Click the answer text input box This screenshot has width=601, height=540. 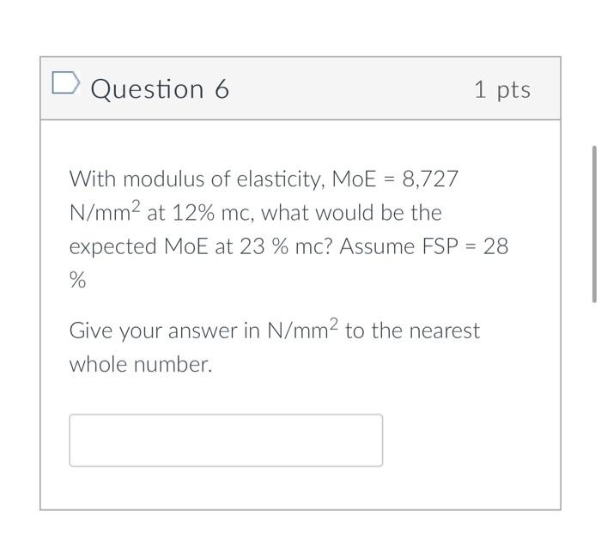pyautogui.click(x=226, y=440)
